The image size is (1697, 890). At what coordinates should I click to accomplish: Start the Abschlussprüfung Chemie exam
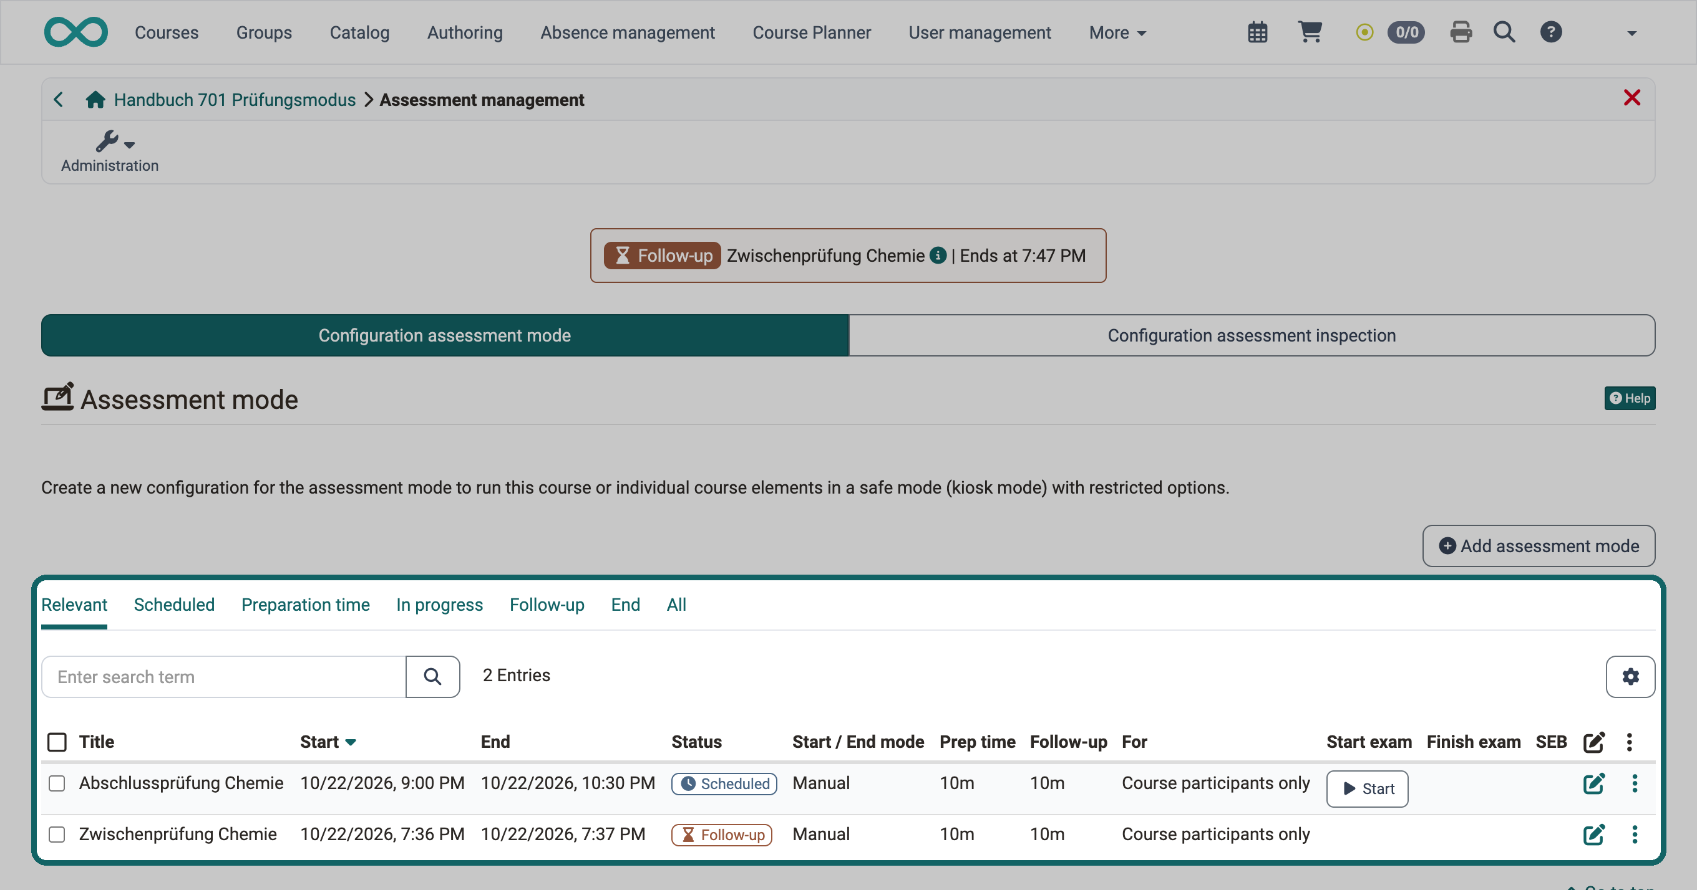[1367, 788]
